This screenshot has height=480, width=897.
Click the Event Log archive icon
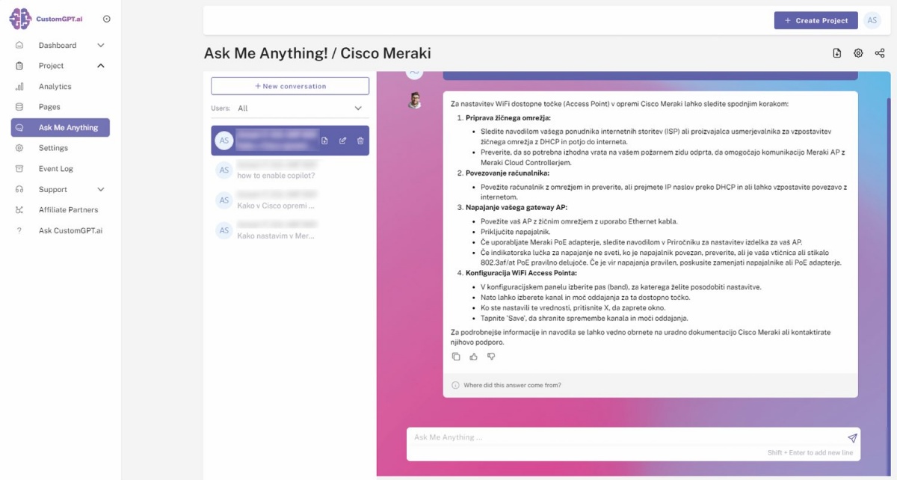click(19, 169)
